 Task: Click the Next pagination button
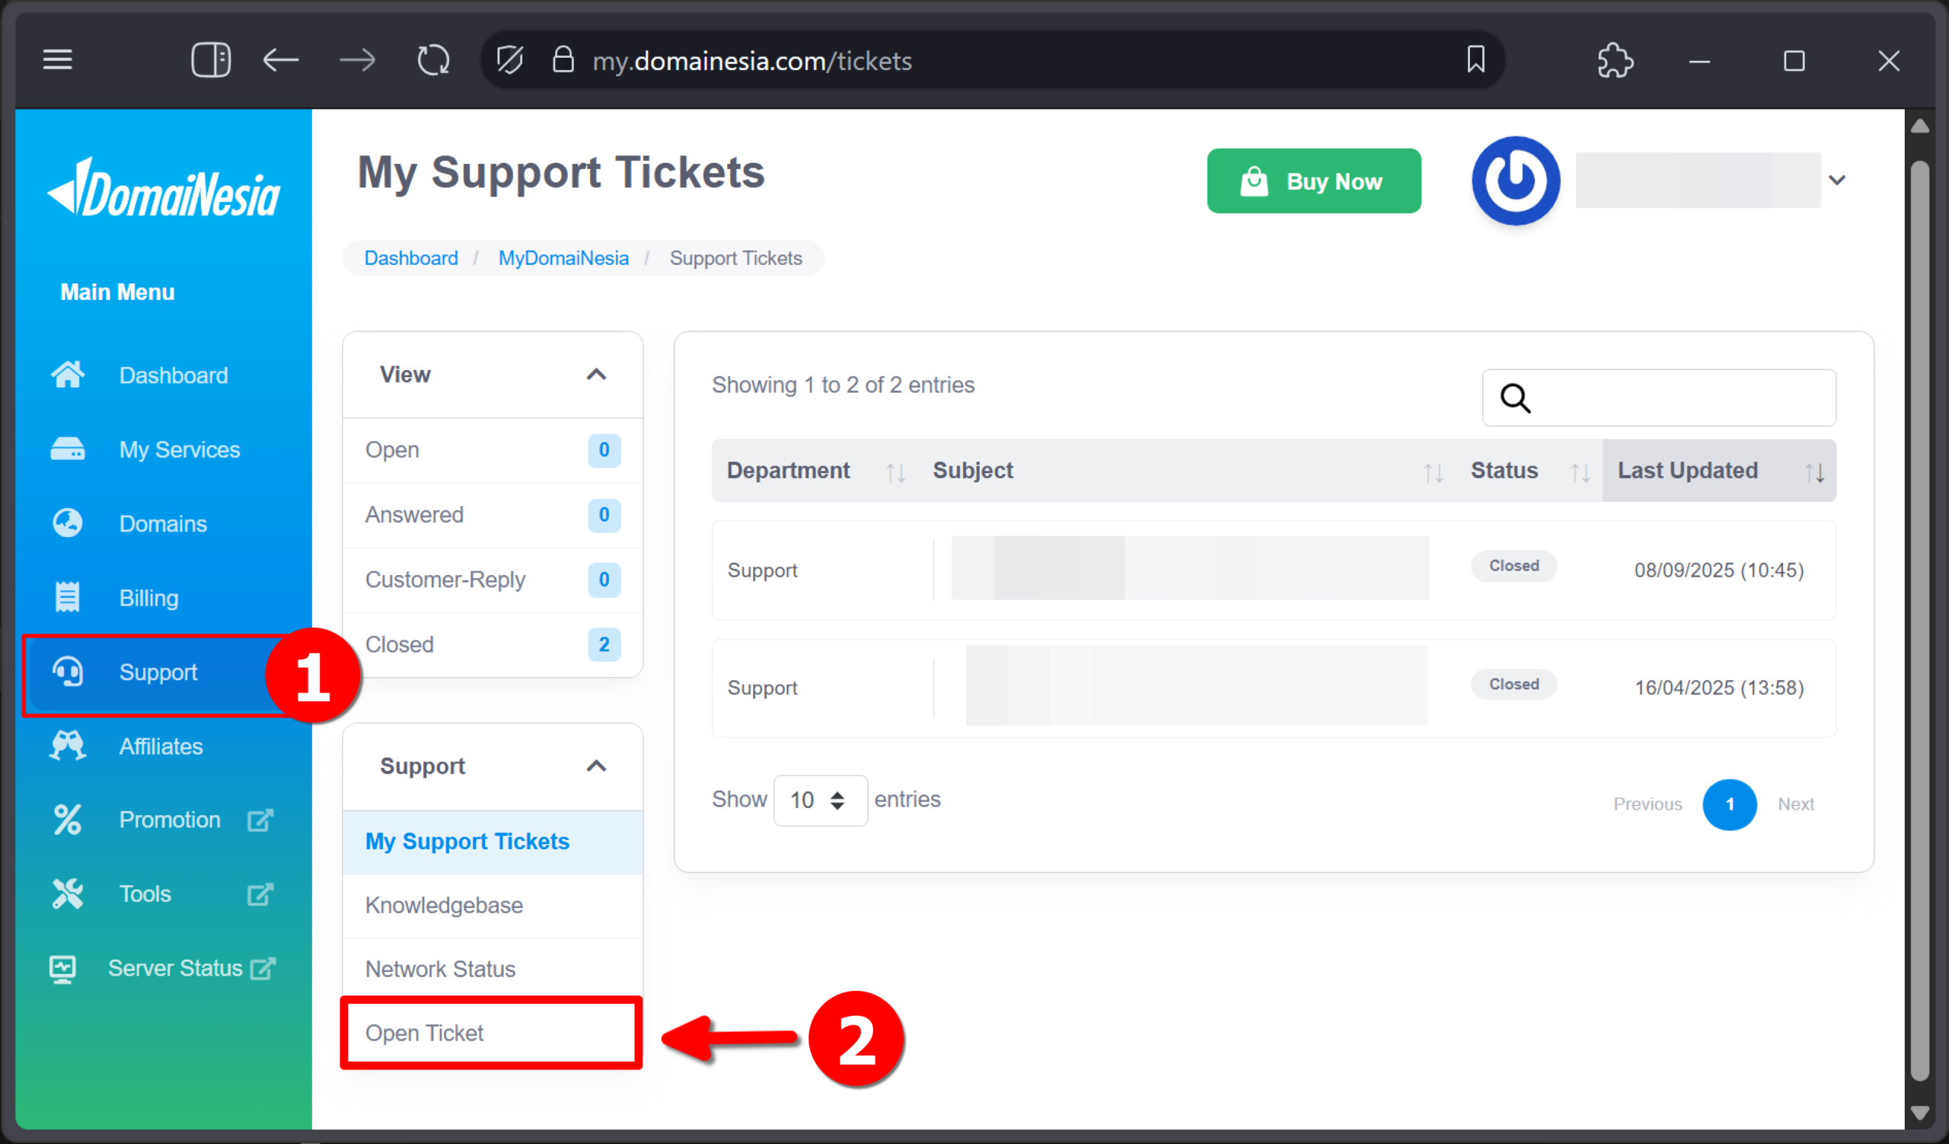1795,804
